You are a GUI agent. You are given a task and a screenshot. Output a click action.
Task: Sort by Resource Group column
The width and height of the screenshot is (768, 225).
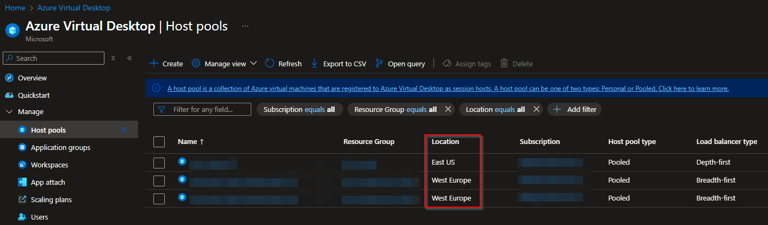coord(369,141)
